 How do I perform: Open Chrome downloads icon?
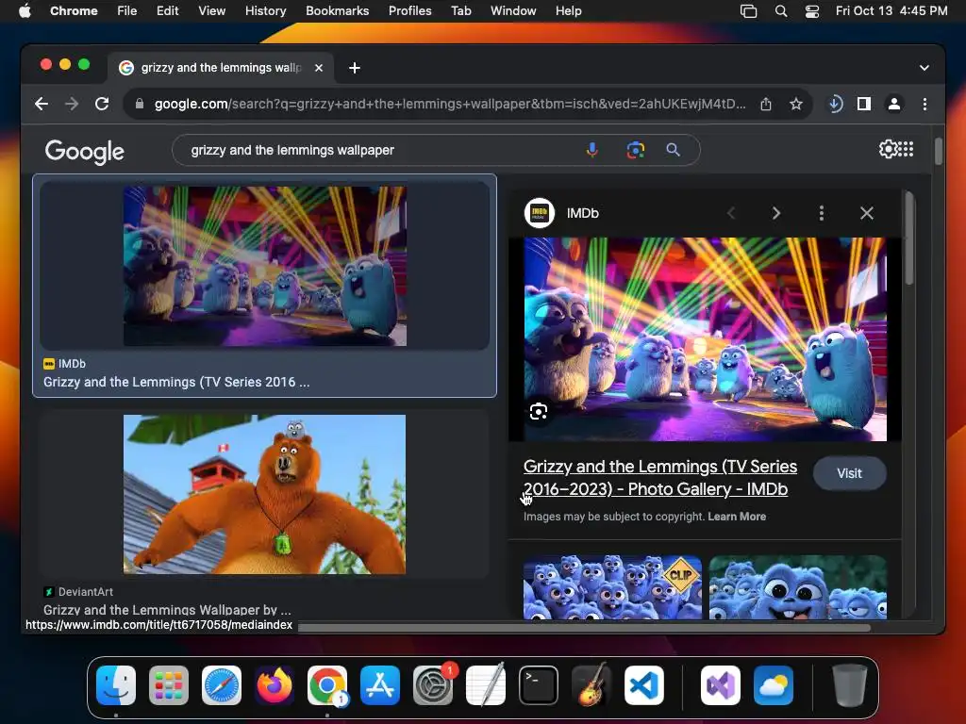(x=835, y=104)
